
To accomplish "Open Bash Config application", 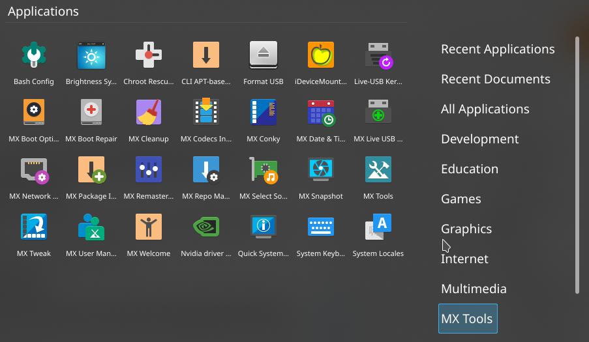I will (x=34, y=55).
